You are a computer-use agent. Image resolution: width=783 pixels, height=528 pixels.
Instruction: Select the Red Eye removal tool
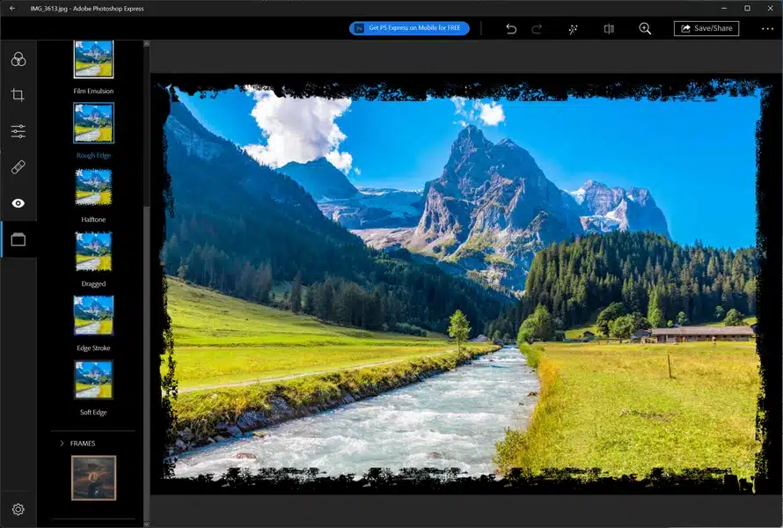[x=18, y=203]
